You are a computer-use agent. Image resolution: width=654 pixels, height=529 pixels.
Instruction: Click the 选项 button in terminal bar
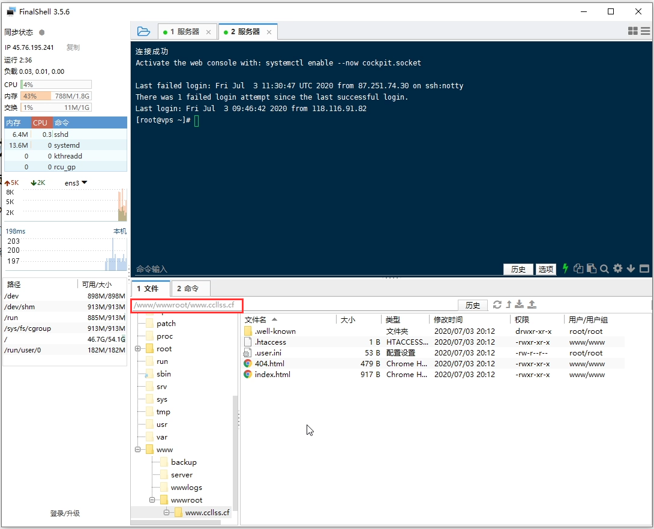click(x=545, y=270)
